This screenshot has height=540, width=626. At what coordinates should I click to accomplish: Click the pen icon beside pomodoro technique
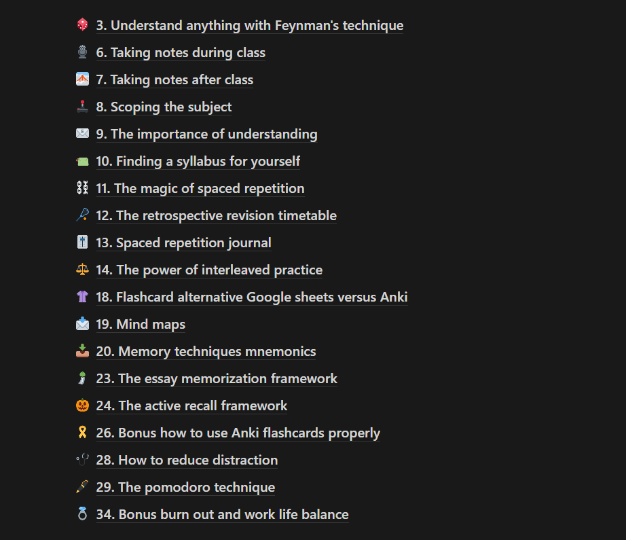point(82,486)
